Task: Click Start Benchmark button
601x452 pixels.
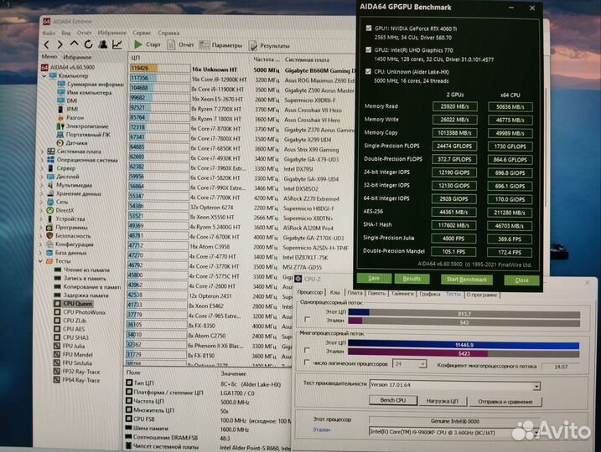Action: (466, 280)
